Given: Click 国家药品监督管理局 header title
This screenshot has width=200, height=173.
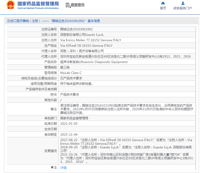Looking at the screenshot, I should (x=38, y=4).
